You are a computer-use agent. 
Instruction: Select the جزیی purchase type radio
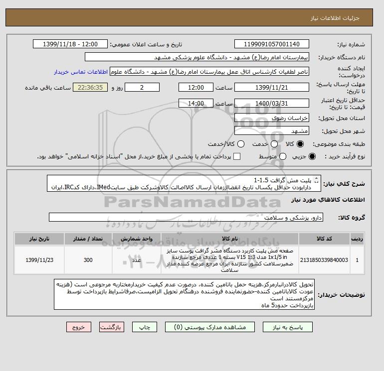[312, 156]
